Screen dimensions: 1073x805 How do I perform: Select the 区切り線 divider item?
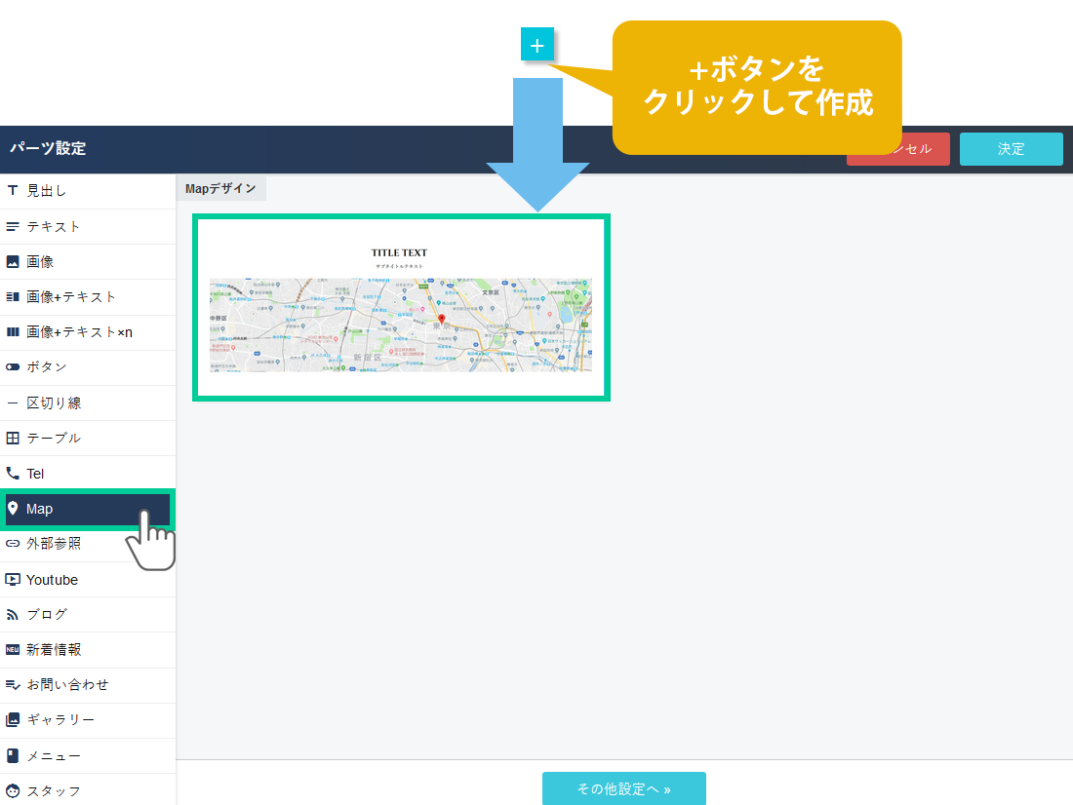(x=54, y=402)
